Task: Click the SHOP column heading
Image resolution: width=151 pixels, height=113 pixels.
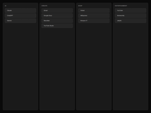Action: tap(80, 6)
